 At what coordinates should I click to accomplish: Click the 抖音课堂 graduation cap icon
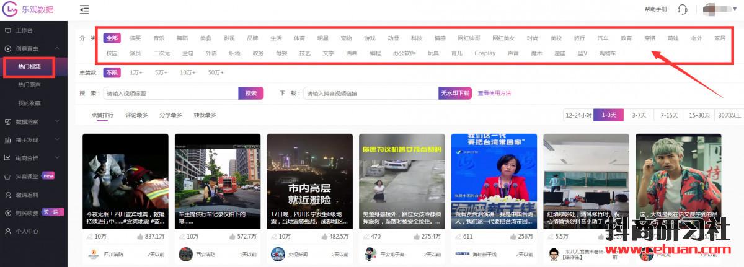(x=7, y=176)
